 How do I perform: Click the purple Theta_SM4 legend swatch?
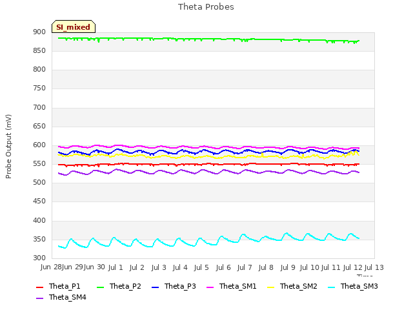pos(39,298)
